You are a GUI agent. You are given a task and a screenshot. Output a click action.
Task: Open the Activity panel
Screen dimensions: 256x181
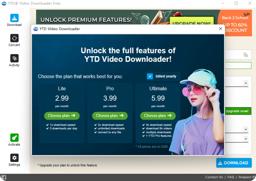tap(14, 60)
